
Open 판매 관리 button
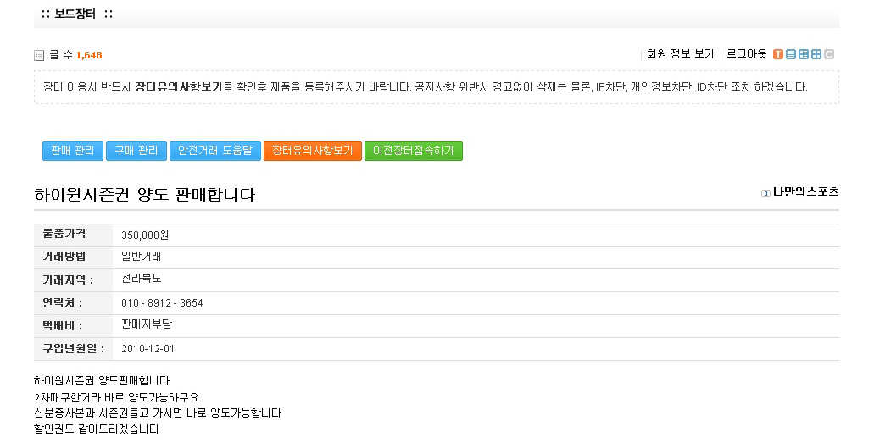coord(73,151)
